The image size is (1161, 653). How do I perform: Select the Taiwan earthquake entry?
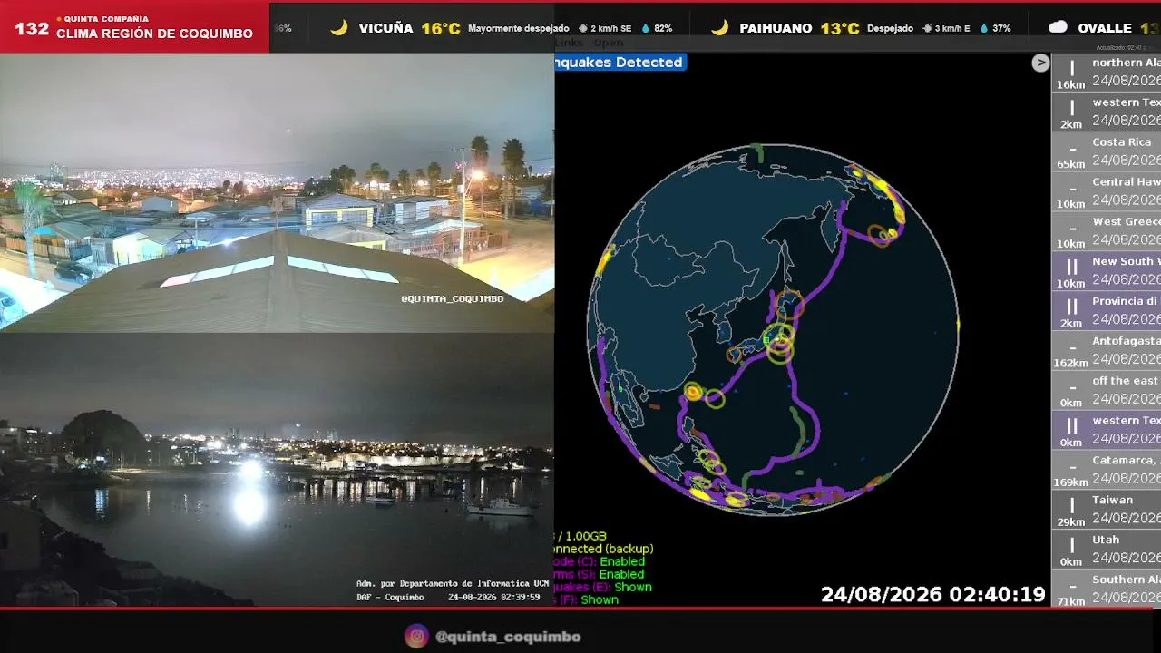pos(1107,512)
